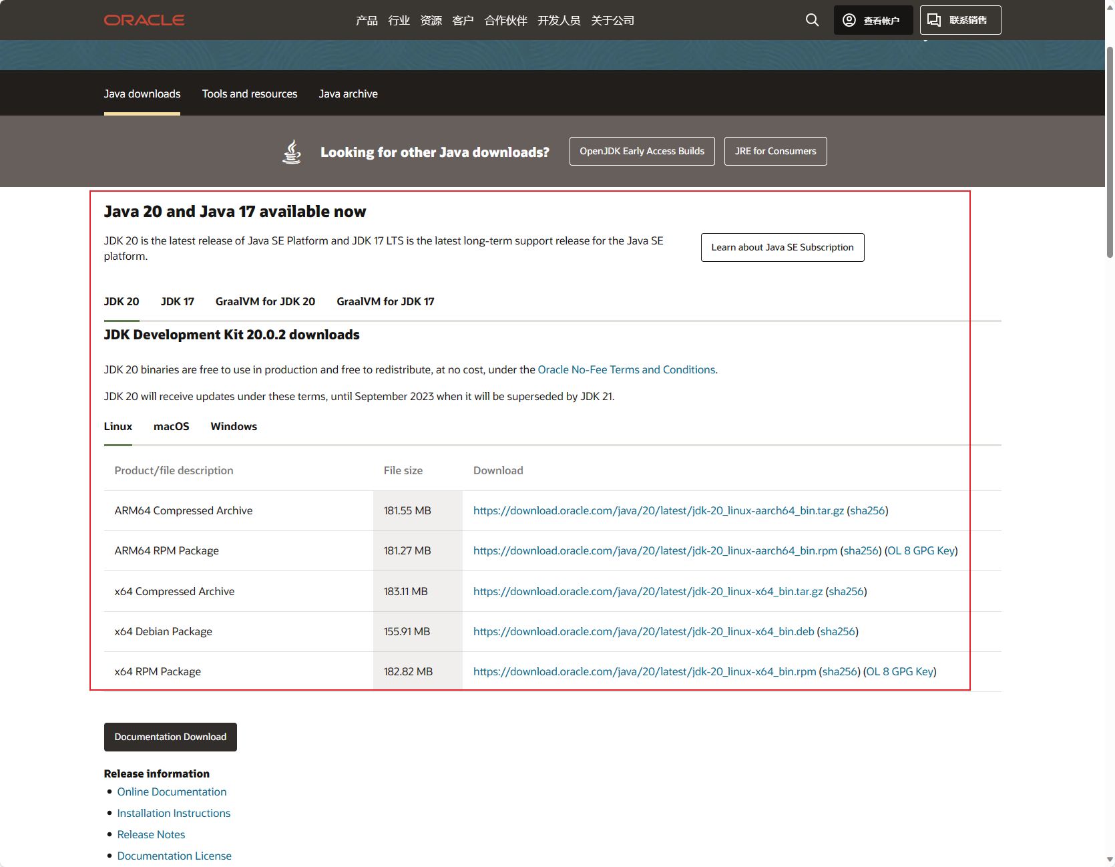Open the 产品 menu
The width and height of the screenshot is (1115, 867).
(367, 21)
